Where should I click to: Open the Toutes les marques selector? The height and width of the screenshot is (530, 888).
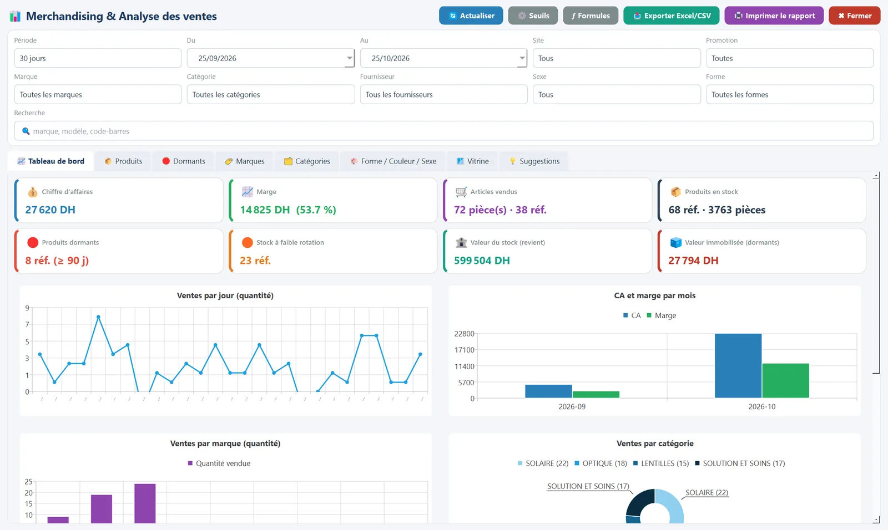(x=98, y=94)
